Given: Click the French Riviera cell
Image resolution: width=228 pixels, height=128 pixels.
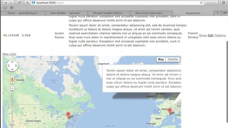Looking at the screenshot, I should tap(193, 35).
